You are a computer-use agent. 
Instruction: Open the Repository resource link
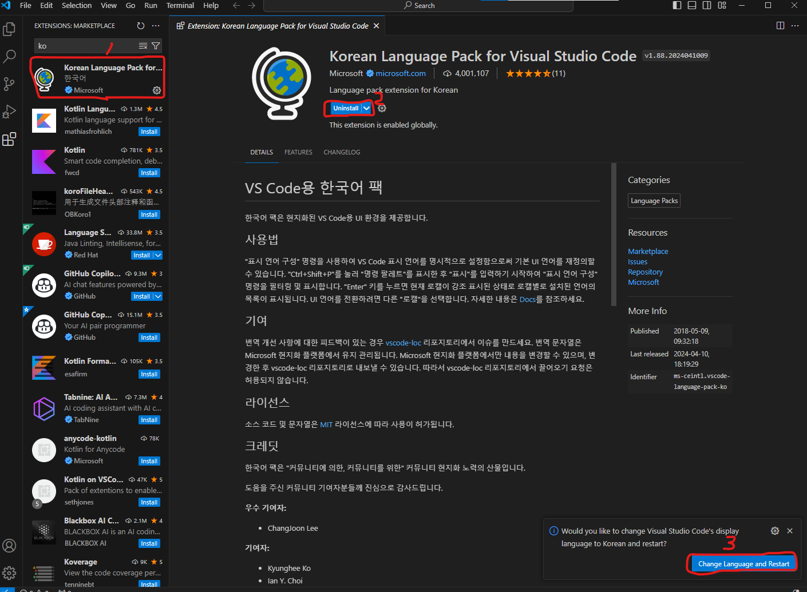pyautogui.click(x=645, y=272)
